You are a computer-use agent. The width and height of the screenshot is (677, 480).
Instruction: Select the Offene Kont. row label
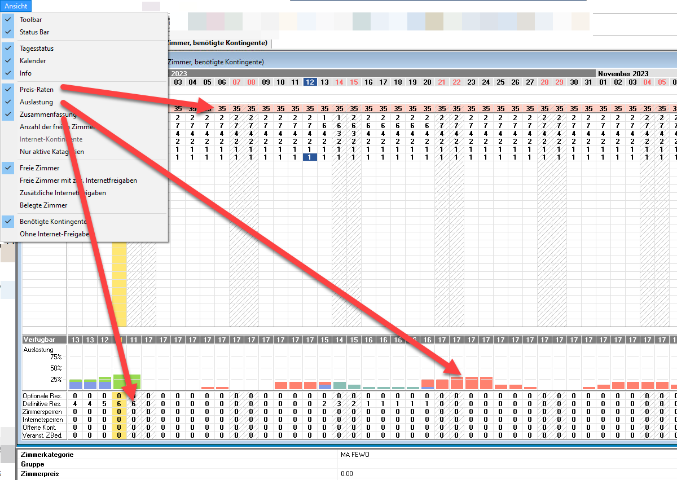pyautogui.click(x=39, y=428)
